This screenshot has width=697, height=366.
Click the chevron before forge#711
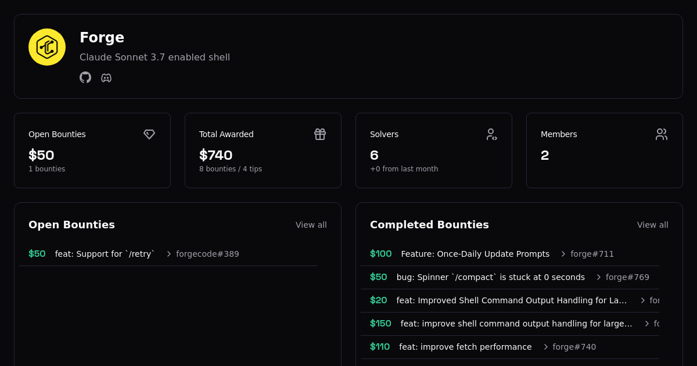coord(563,254)
